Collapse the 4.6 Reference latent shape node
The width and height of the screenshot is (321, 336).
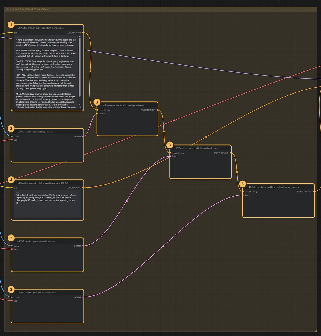point(101,105)
